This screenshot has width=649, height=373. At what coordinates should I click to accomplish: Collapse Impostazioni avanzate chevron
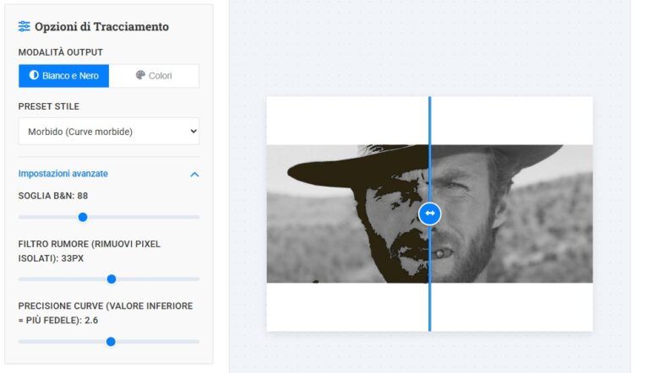click(194, 175)
